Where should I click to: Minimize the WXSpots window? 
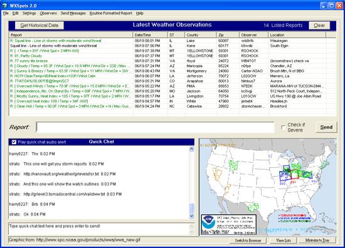coord(324,6)
